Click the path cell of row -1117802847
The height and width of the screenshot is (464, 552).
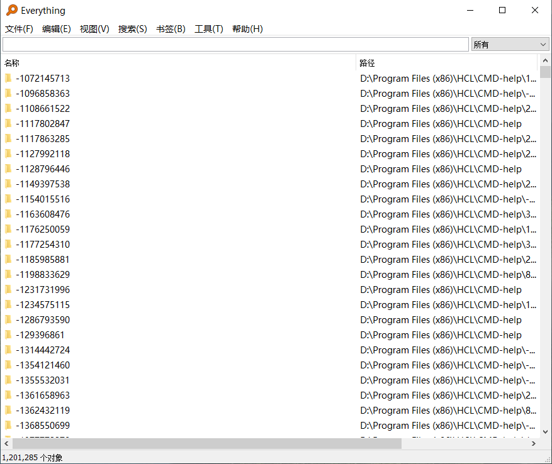click(x=441, y=123)
